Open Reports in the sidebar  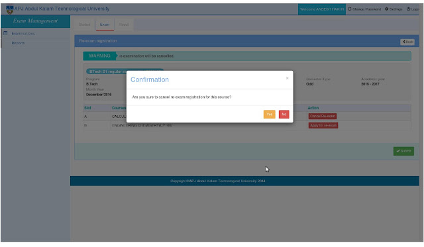tap(18, 43)
